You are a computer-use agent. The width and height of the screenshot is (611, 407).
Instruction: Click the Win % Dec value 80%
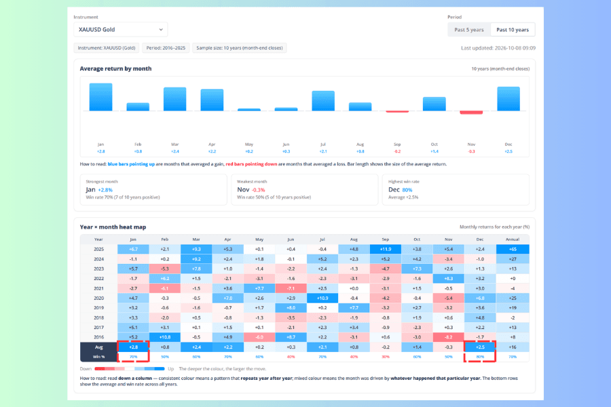click(x=480, y=357)
